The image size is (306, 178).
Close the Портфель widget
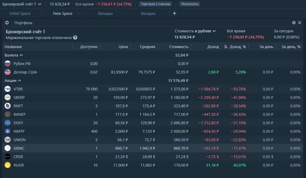[x=300, y=23]
